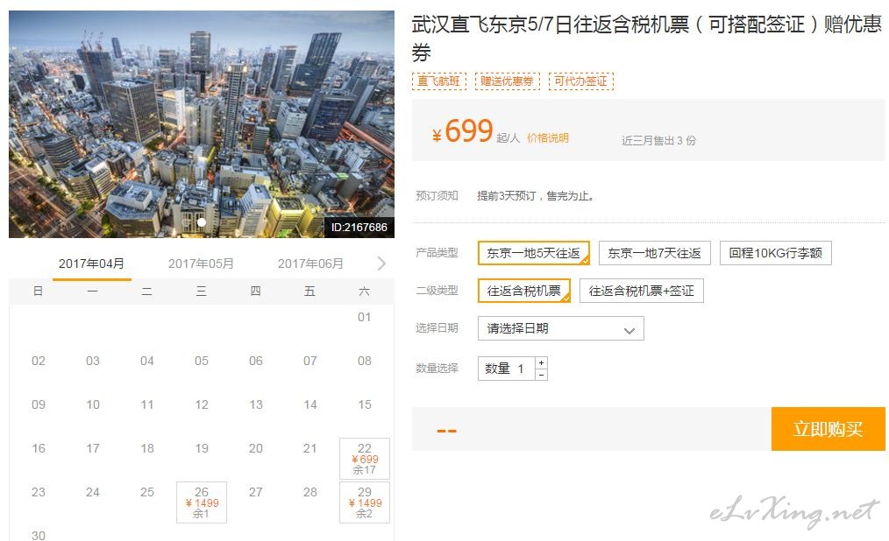Click calendar date 05

[x=202, y=361]
